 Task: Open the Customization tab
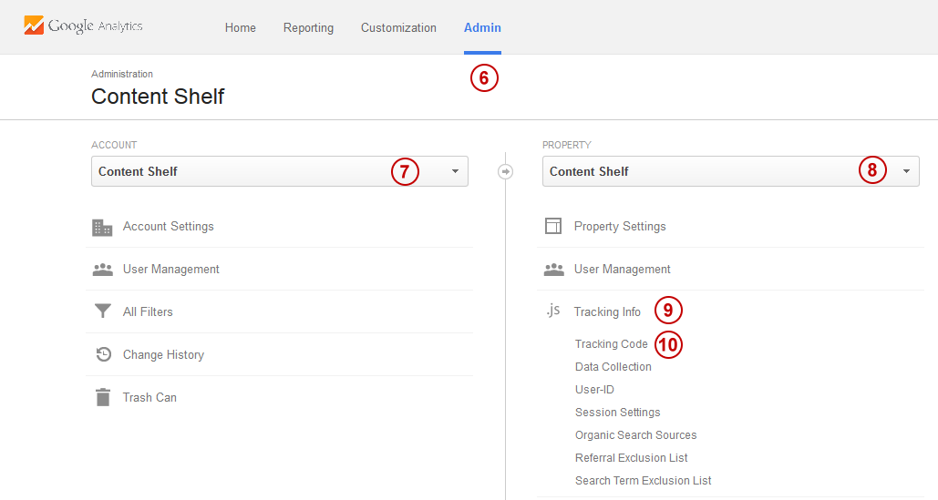tap(398, 27)
